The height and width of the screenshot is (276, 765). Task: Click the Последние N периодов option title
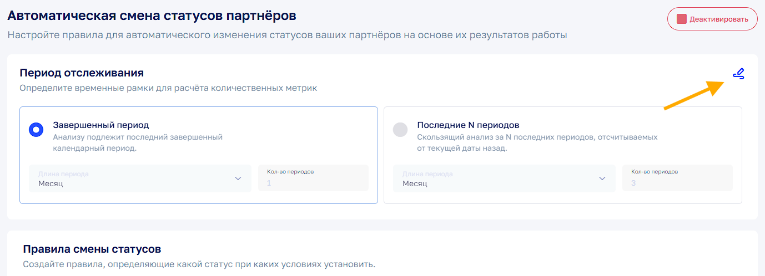[x=468, y=125]
